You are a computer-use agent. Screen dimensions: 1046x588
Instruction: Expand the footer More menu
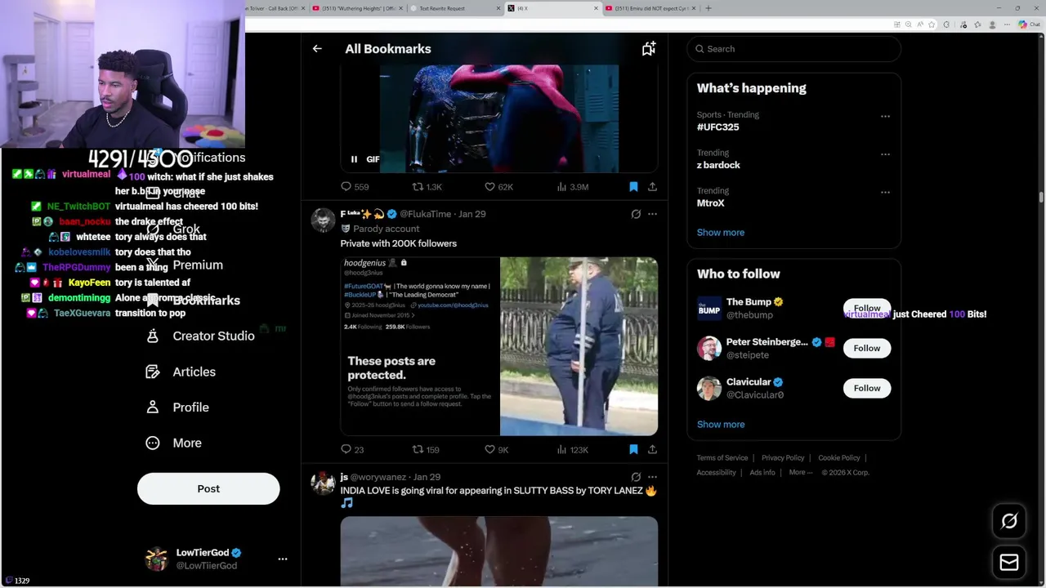[801, 473]
